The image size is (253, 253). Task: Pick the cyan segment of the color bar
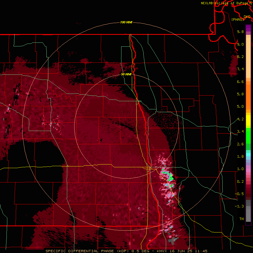click(x=248, y=154)
